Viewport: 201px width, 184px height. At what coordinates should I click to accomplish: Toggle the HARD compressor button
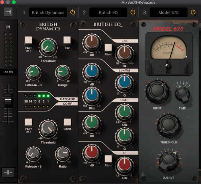click(x=67, y=122)
